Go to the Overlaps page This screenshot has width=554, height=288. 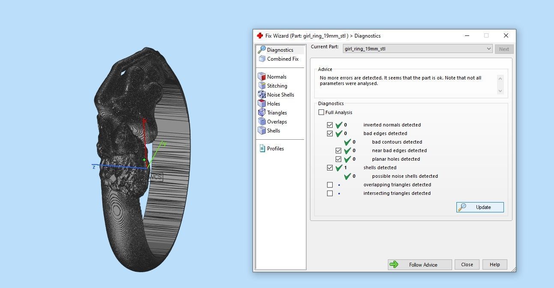(x=277, y=121)
